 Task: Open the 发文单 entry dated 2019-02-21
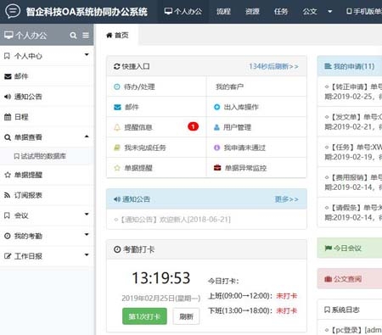click(x=353, y=122)
